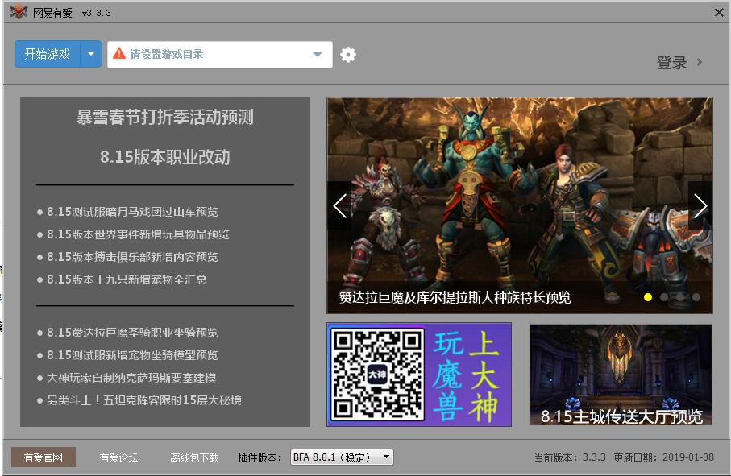Click the 离线包下载 link
Image resolution: width=731 pixels, height=476 pixels.
pyautogui.click(x=193, y=456)
